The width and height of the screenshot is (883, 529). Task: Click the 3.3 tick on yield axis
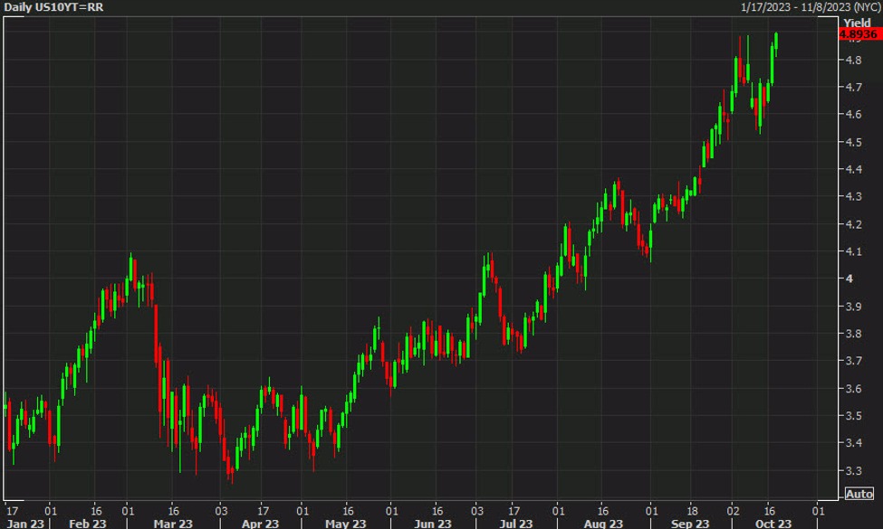tap(853, 470)
